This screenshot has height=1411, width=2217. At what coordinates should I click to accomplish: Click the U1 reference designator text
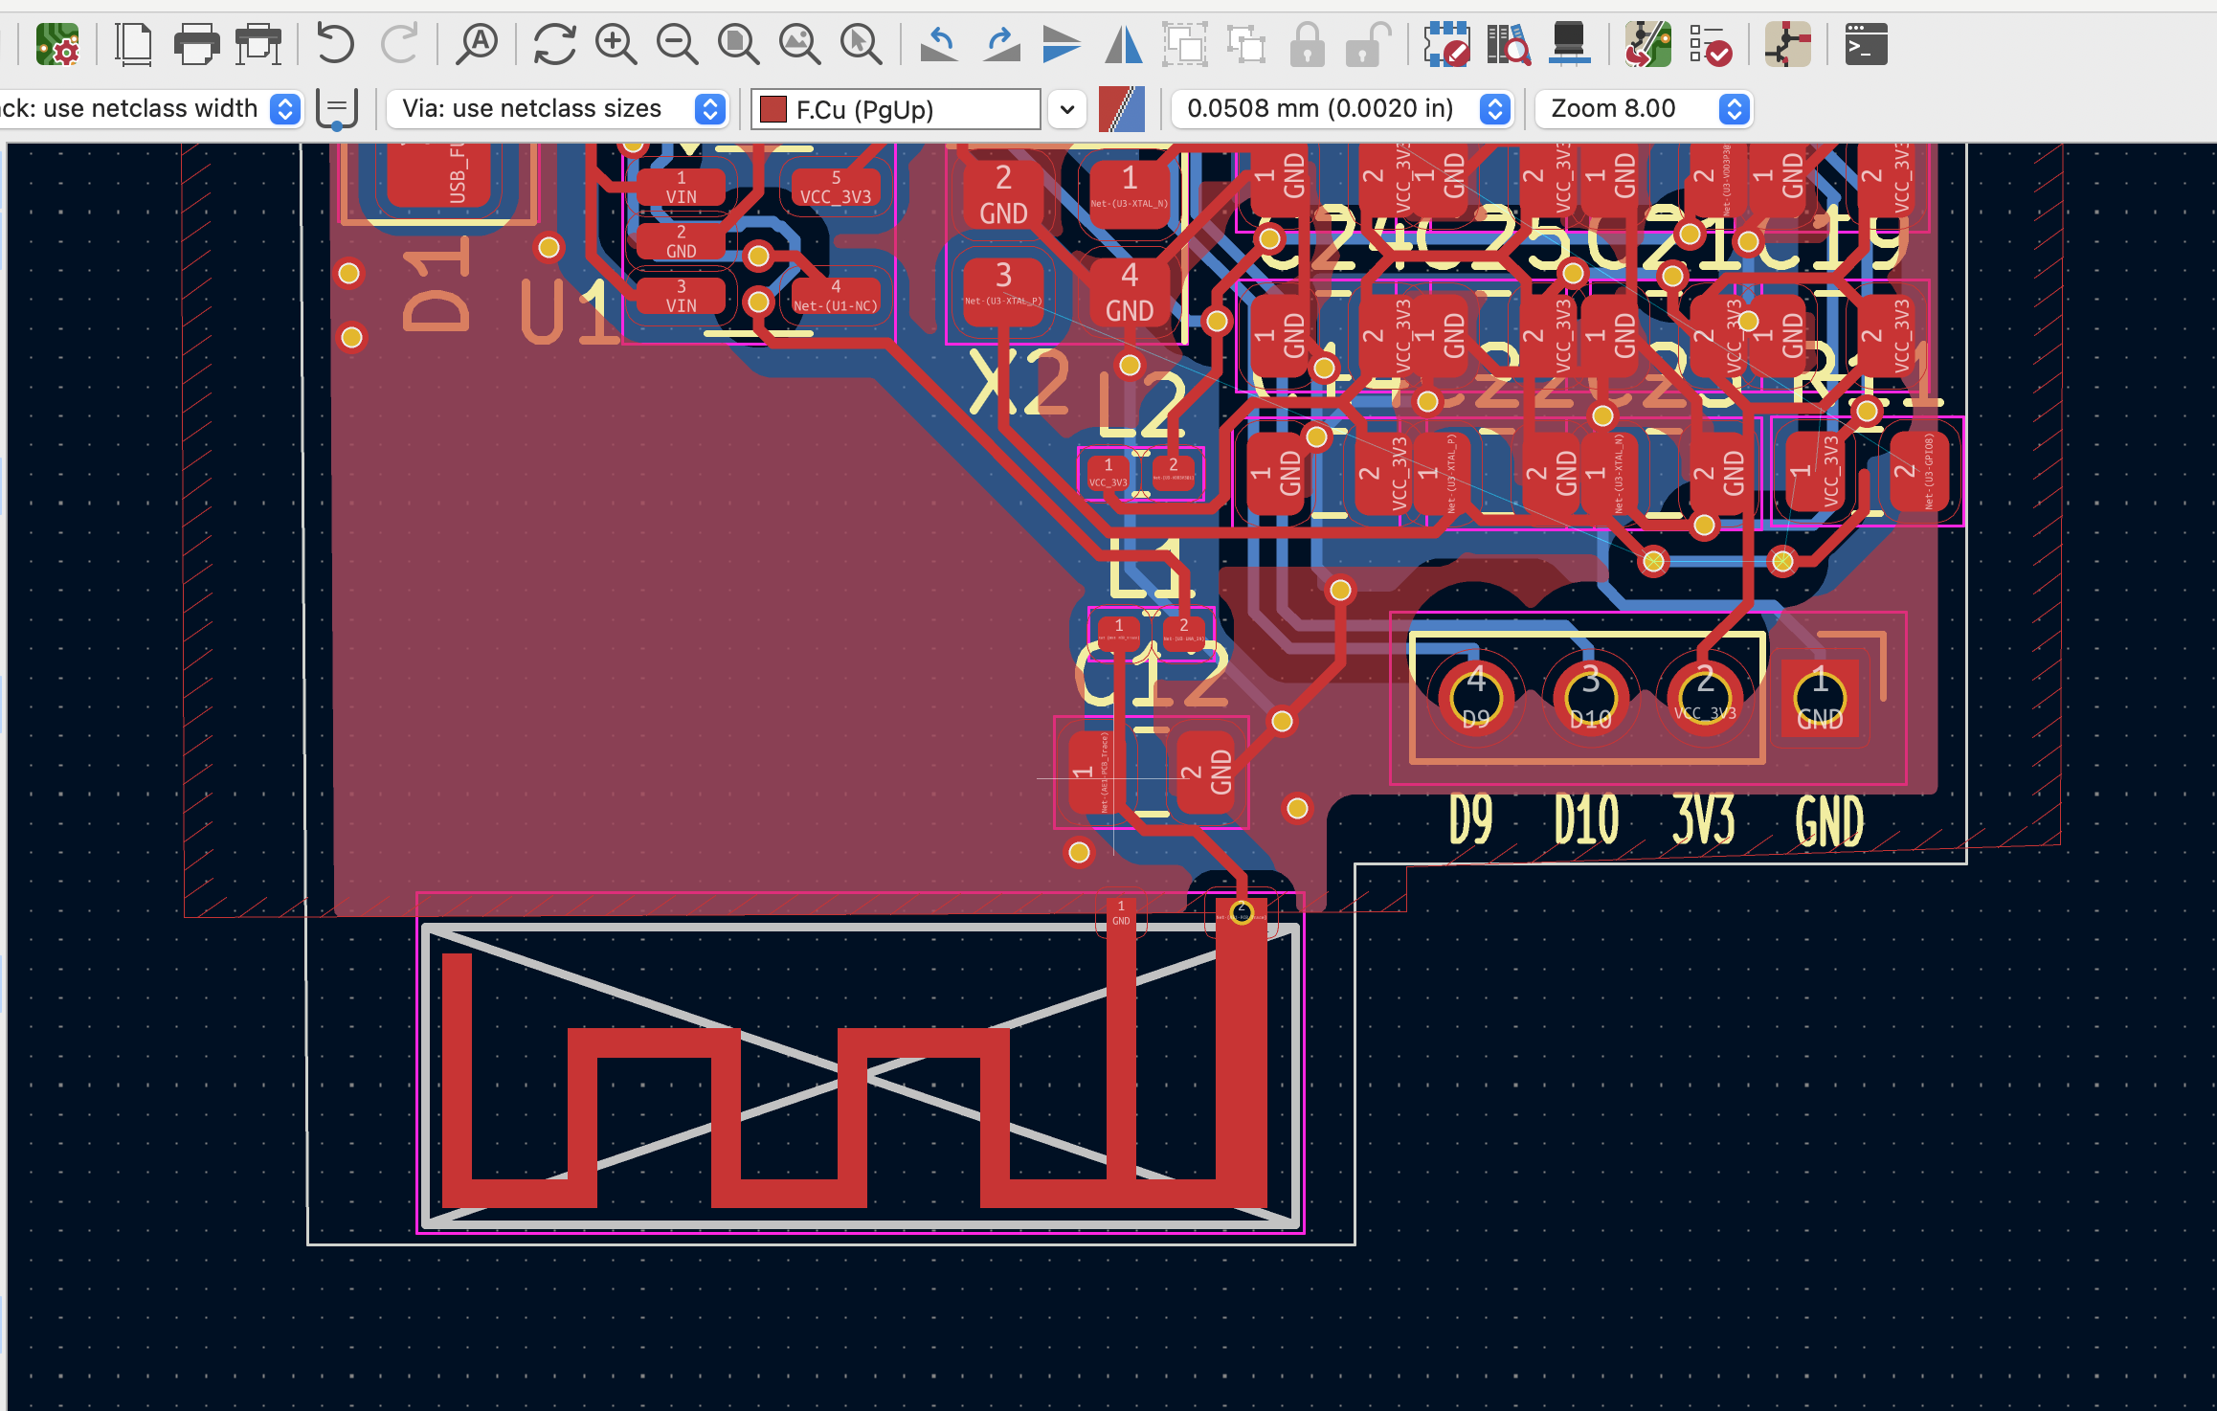point(569,311)
